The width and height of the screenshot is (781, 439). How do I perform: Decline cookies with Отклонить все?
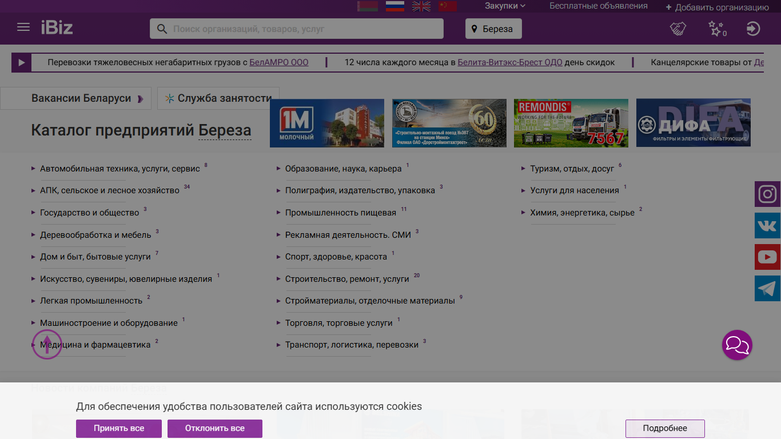coord(215,428)
